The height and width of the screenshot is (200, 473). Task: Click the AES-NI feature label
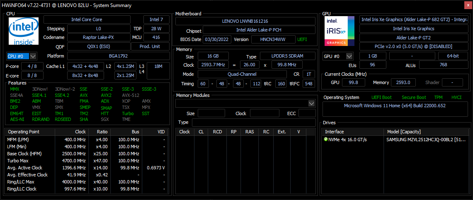point(16,119)
